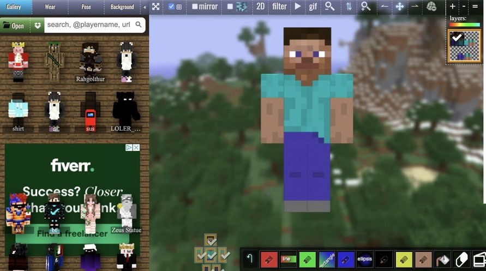Enable the noise pattern checkbox
This screenshot has width=486, height=271.
[230, 7]
